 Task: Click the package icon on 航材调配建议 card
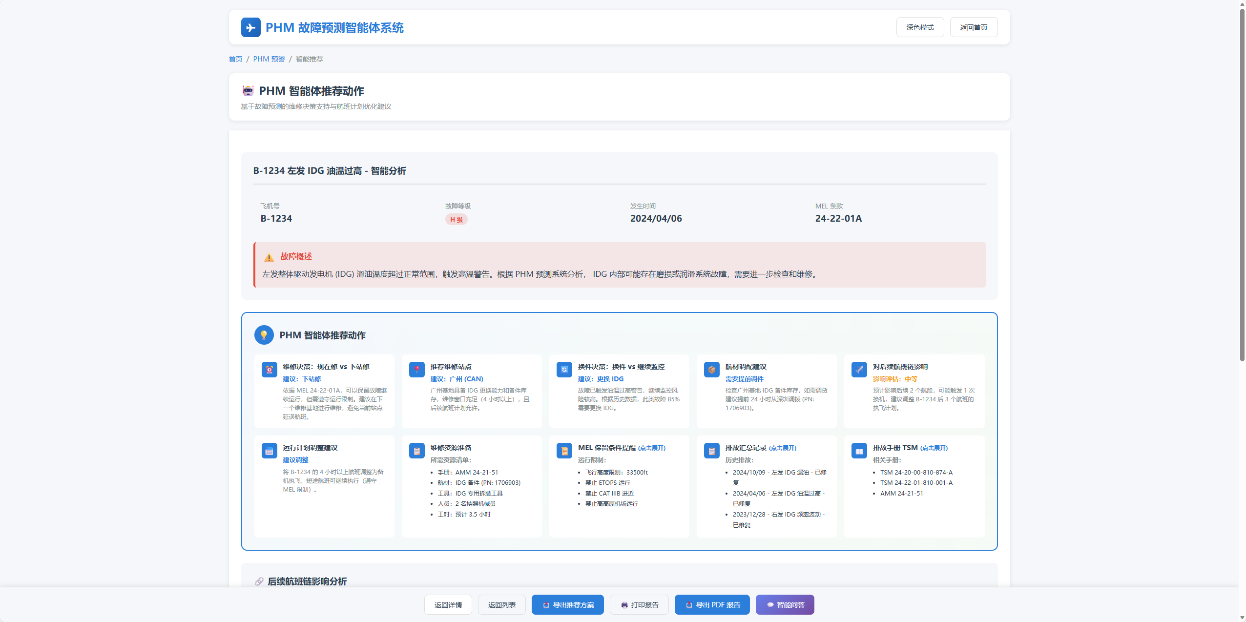click(x=711, y=370)
